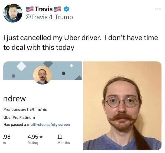Click the 11 Months stat
The image size is (165, 153).
tap(64, 139)
